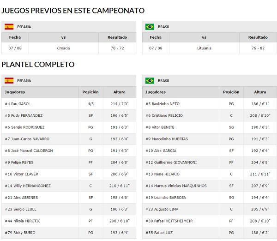Click Brazil flag icon in Plantel Completo roster
The width and height of the screenshot is (277, 241).
click(150, 81)
